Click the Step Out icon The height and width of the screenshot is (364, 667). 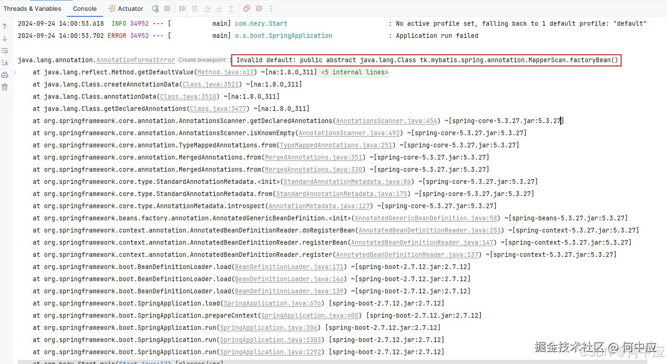click(x=231, y=8)
